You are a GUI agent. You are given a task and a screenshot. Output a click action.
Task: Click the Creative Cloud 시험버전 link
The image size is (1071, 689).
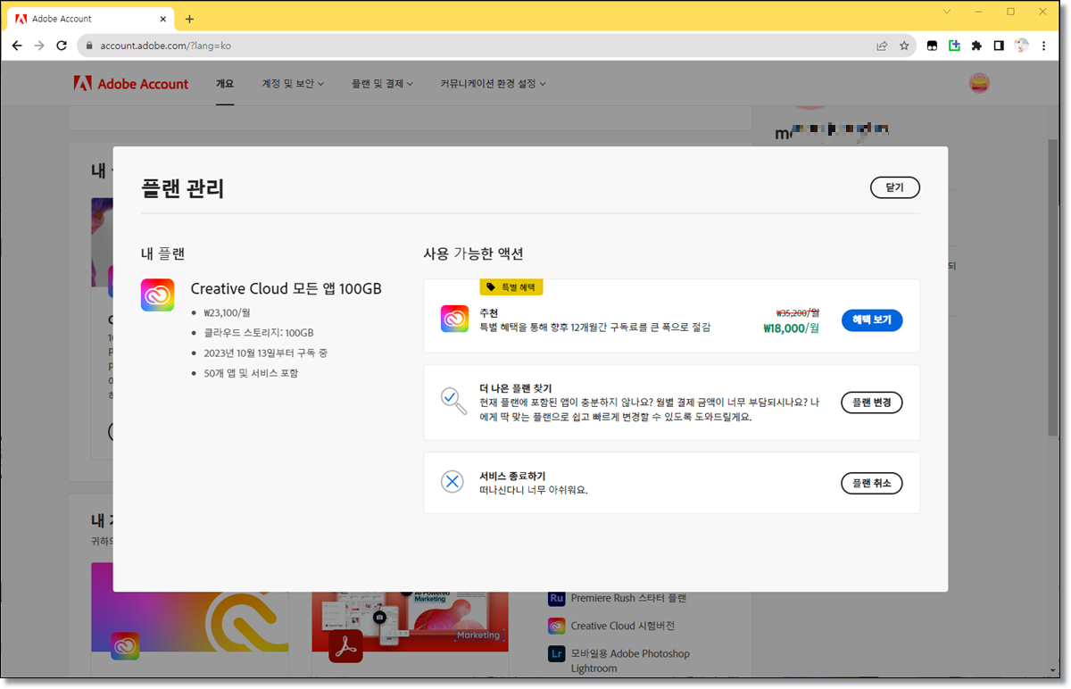[623, 626]
